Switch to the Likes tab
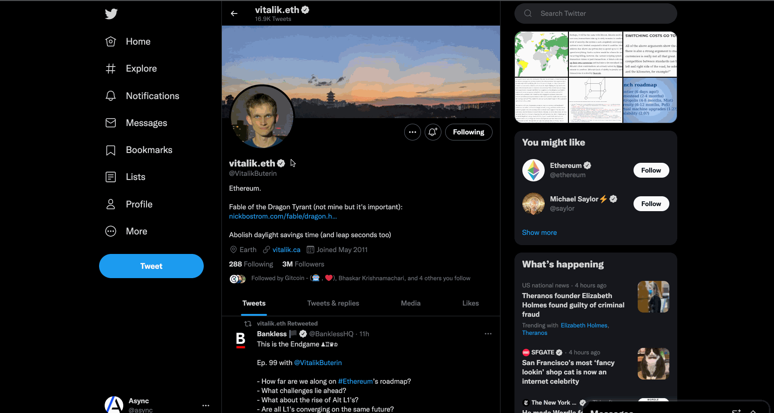Image resolution: width=774 pixels, height=413 pixels. [x=471, y=303]
